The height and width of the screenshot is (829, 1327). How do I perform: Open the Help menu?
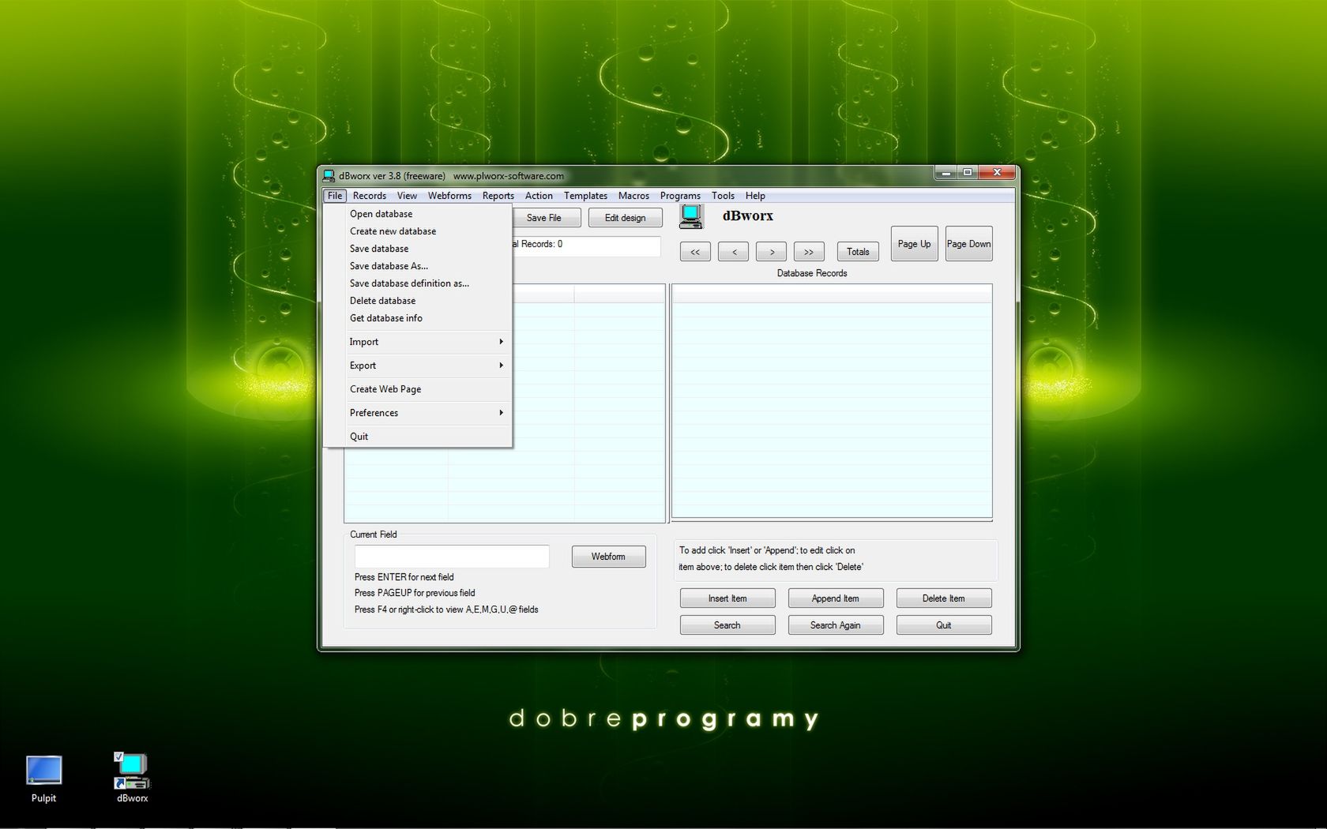click(755, 196)
